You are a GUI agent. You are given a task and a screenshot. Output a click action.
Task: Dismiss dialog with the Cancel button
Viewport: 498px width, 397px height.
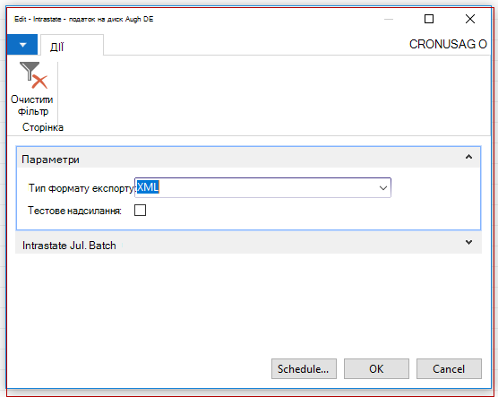[x=449, y=368]
